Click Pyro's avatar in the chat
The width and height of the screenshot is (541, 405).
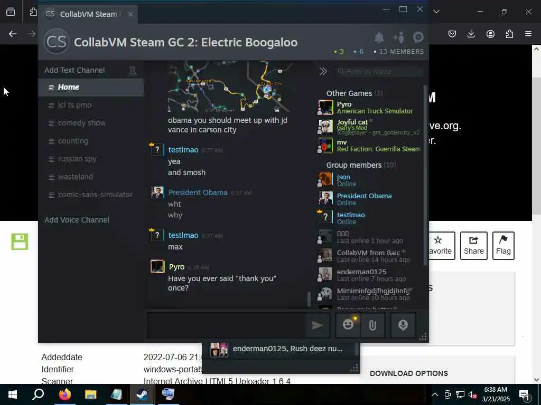[157, 266]
